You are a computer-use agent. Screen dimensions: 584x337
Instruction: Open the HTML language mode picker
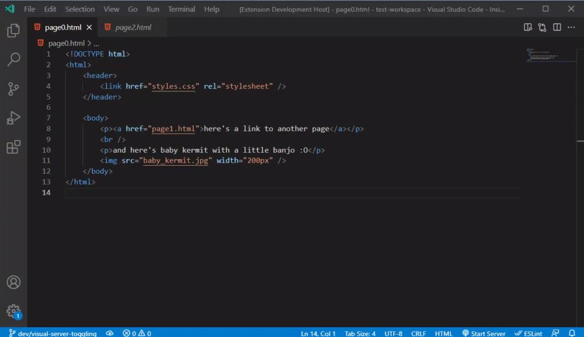pyautogui.click(x=443, y=333)
